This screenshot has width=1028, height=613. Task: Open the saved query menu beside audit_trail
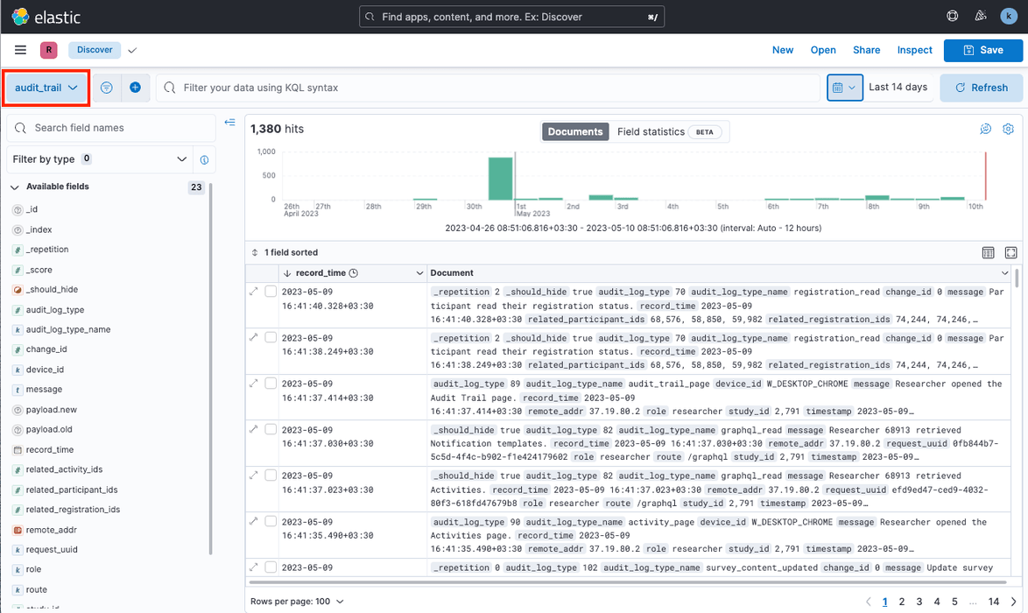(x=107, y=87)
